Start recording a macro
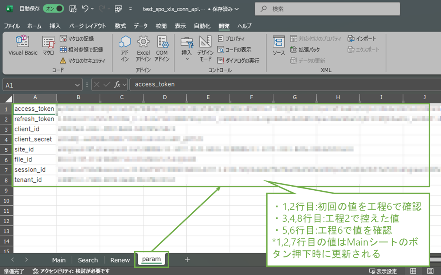Image resolution: width=441 pixels, height=275 pixels. pyautogui.click(x=77, y=38)
